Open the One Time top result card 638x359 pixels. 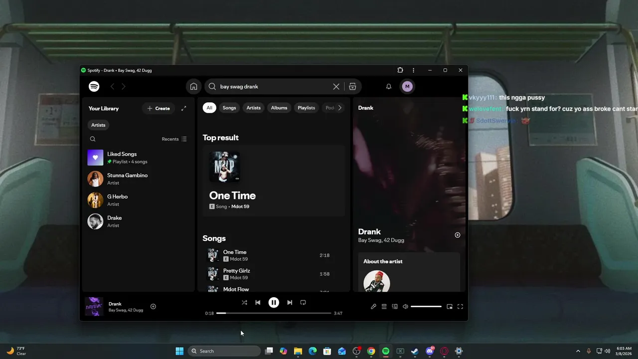click(274, 180)
